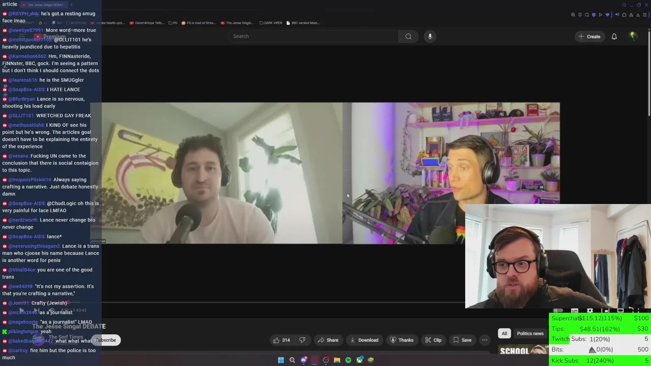Click the Kick Subs goal row

click(600, 360)
